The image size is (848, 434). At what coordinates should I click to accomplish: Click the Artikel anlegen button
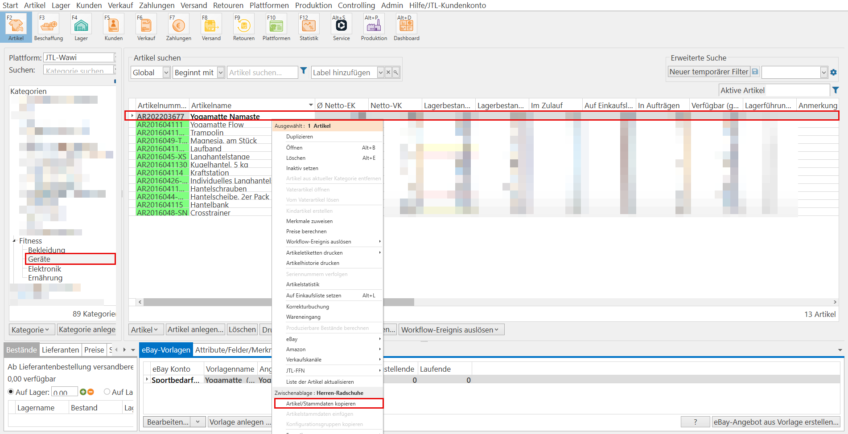(x=195, y=329)
